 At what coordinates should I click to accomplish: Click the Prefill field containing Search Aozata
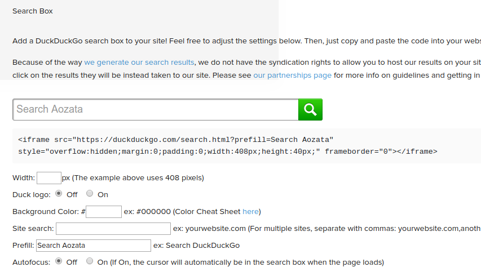pyautogui.click(x=94, y=246)
